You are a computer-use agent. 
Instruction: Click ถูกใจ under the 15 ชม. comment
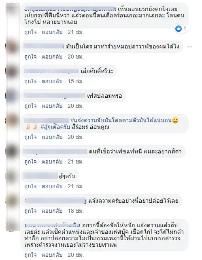pyautogui.click(x=30, y=82)
